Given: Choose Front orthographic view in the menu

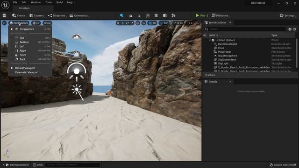Looking at the screenshot, I should click(x=30, y=55).
